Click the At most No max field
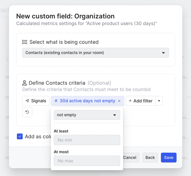Viewport: 191px width, 176px height. pyautogui.click(x=87, y=161)
